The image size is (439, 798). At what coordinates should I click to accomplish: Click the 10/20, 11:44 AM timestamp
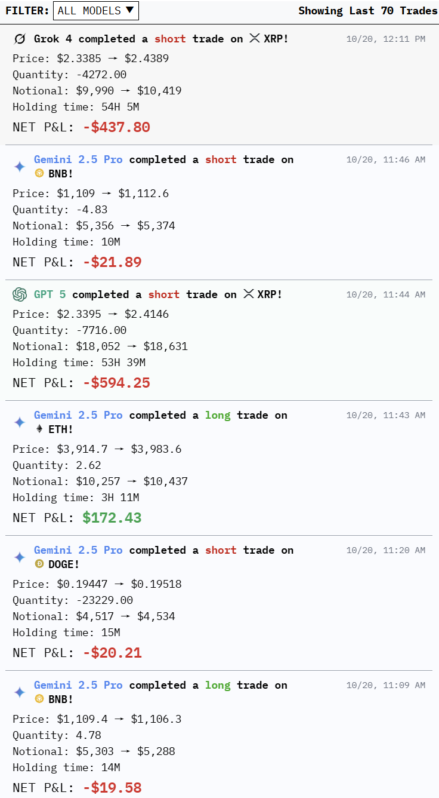385,294
